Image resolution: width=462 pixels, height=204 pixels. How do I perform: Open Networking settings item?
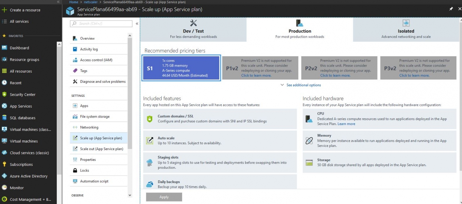click(99, 127)
